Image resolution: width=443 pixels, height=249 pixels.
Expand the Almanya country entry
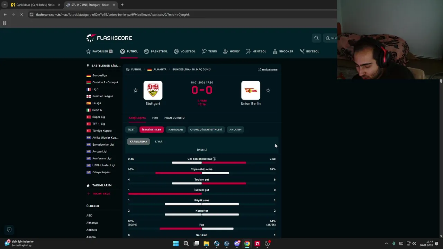92,223
